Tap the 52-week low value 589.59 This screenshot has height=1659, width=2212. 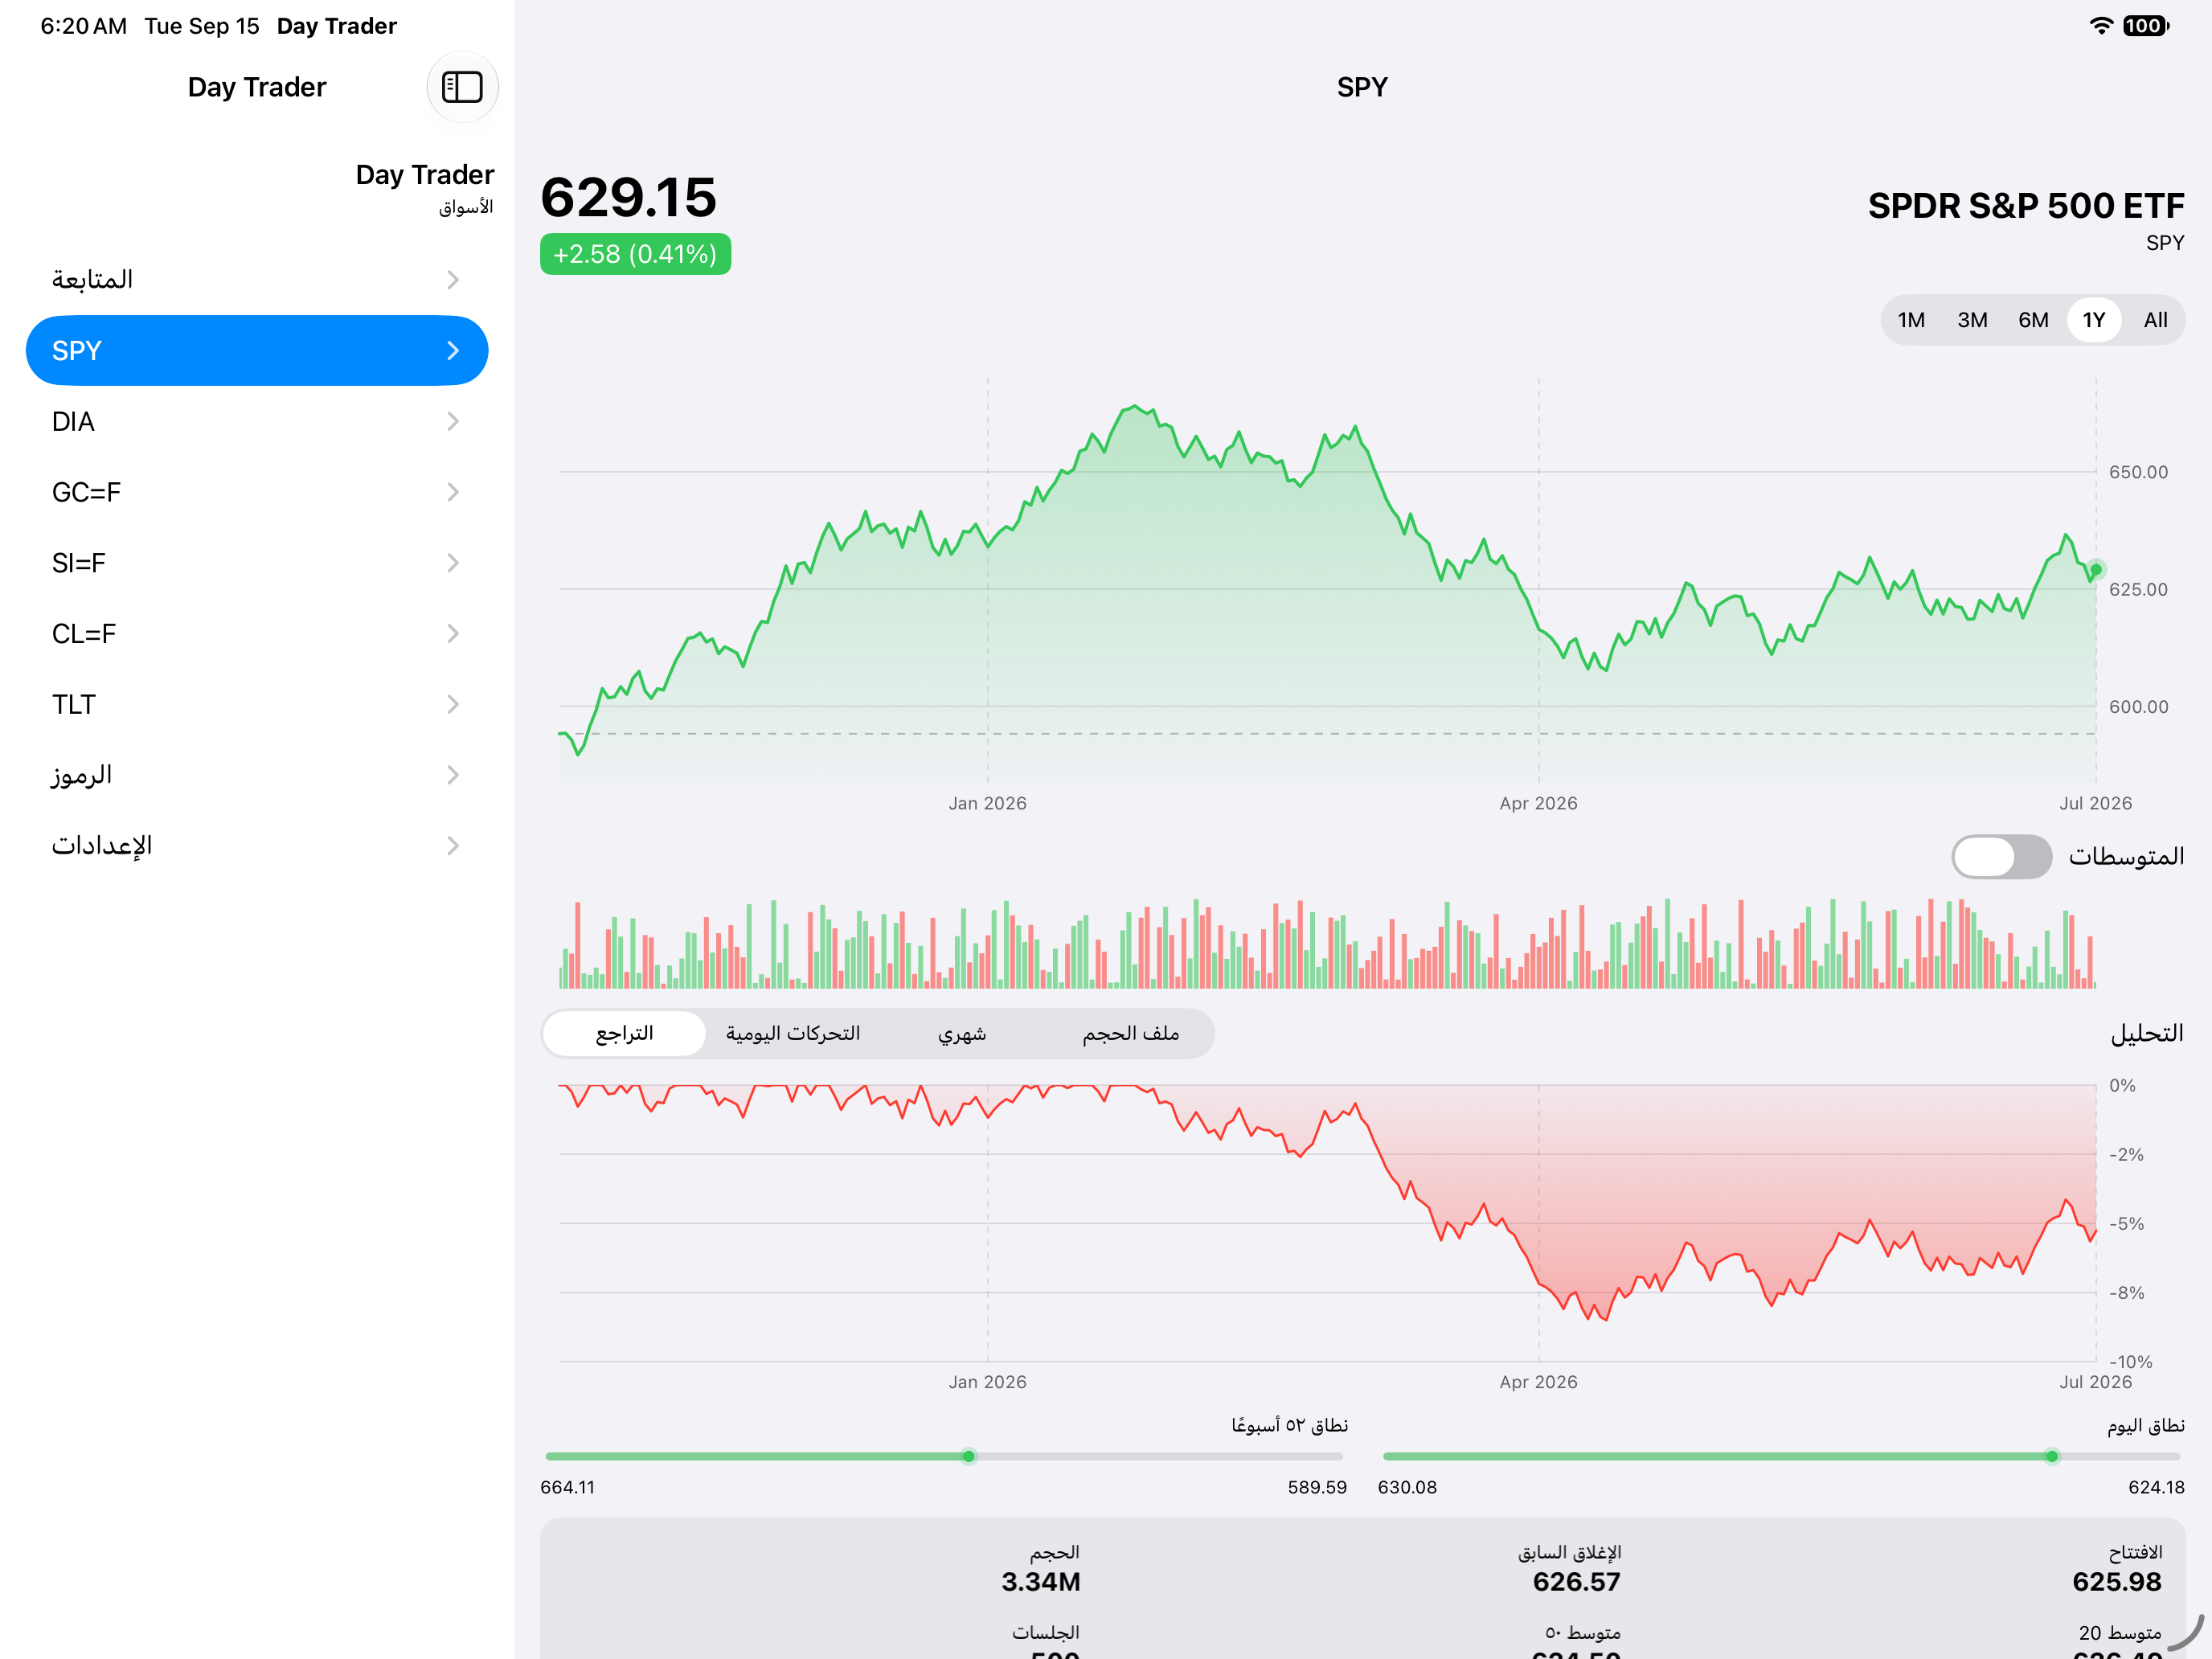(x=1317, y=1487)
